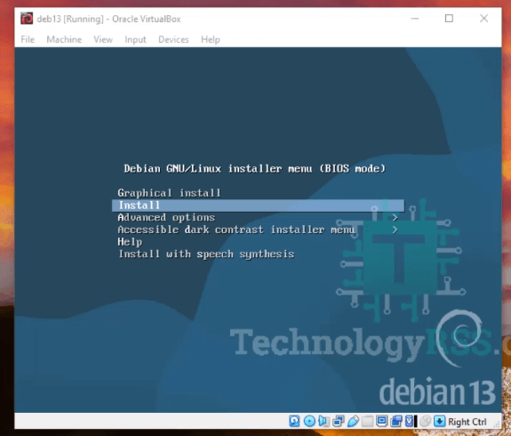
Task: Click the installer menu title text
Action: click(x=254, y=169)
